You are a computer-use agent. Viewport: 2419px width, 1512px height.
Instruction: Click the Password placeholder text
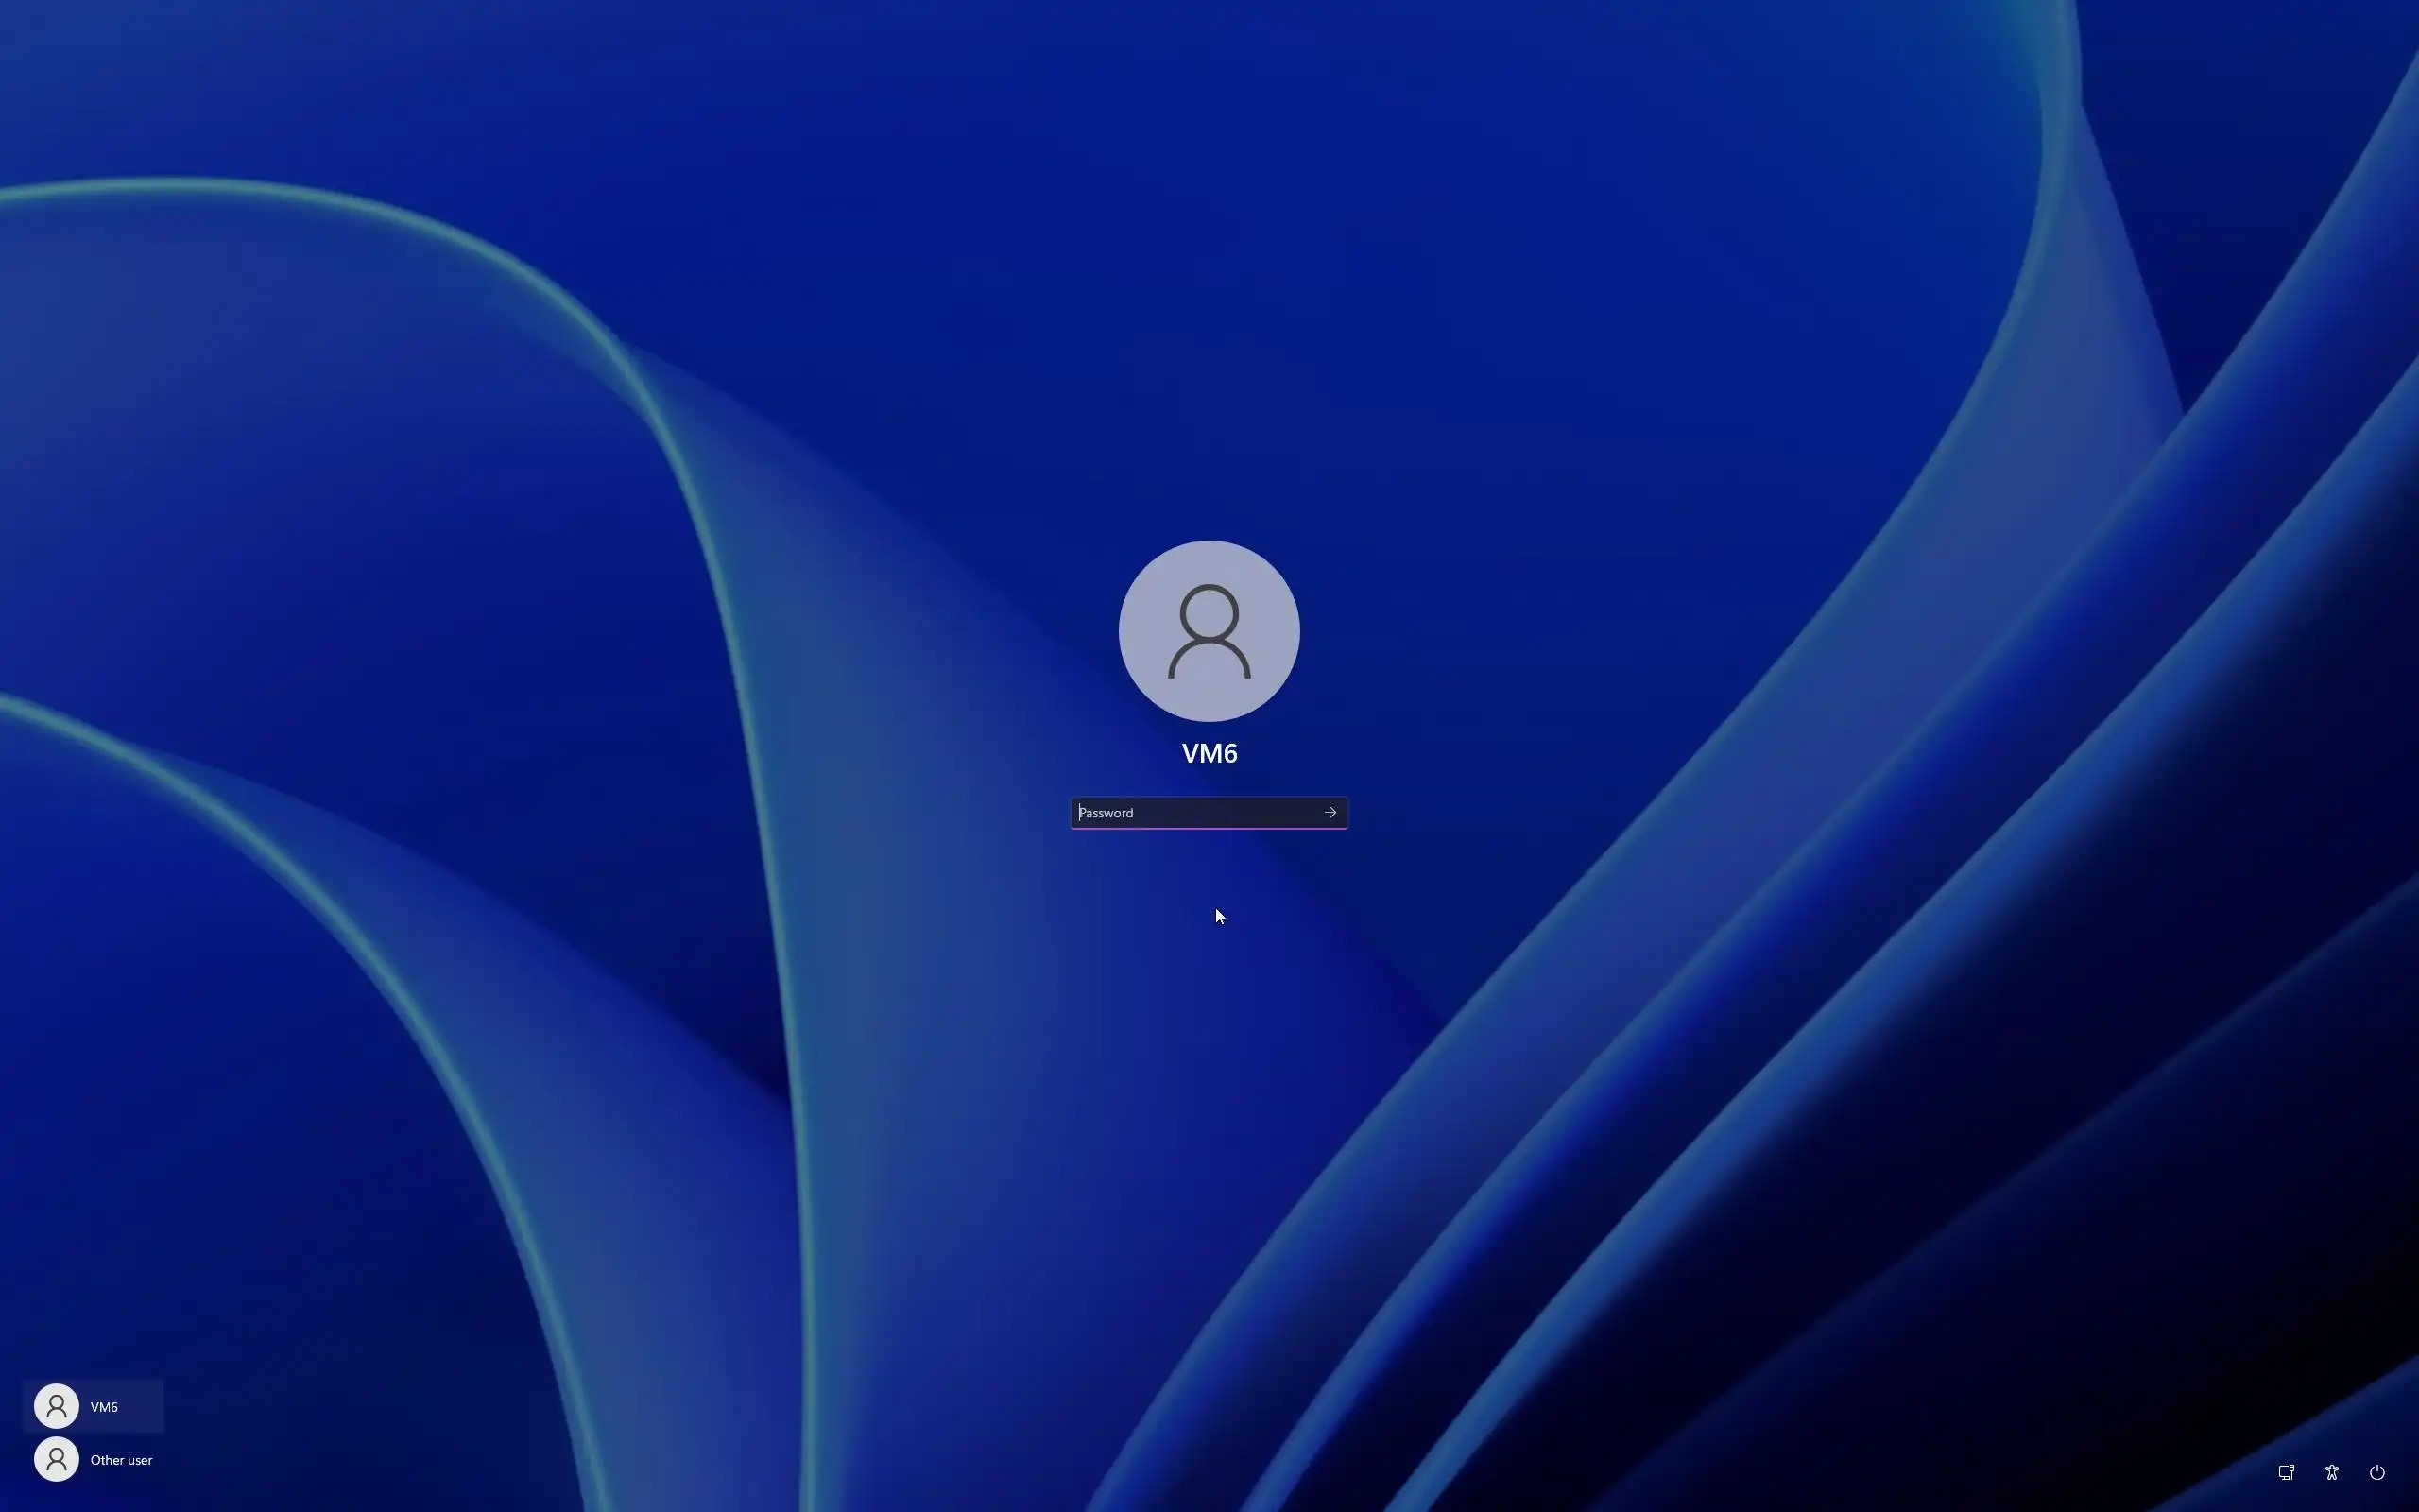tap(1107, 813)
